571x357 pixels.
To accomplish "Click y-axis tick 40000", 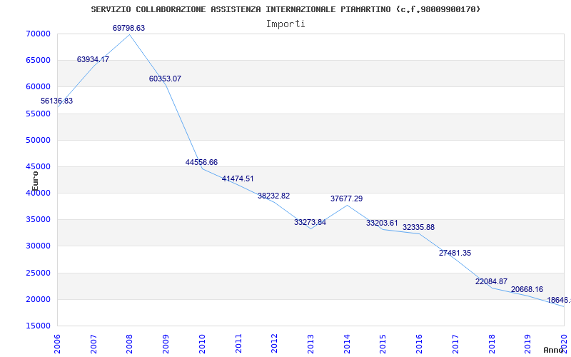I will coord(38,193).
